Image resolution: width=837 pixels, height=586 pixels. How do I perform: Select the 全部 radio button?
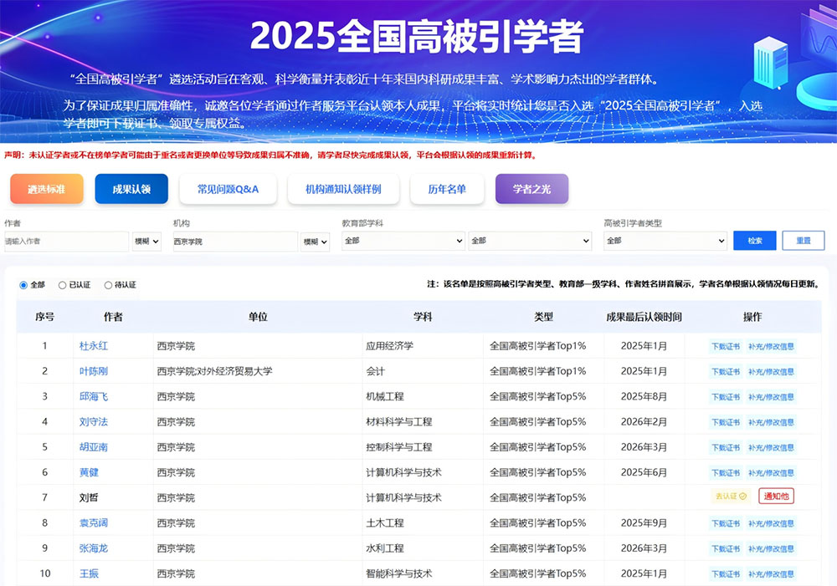[x=23, y=285]
